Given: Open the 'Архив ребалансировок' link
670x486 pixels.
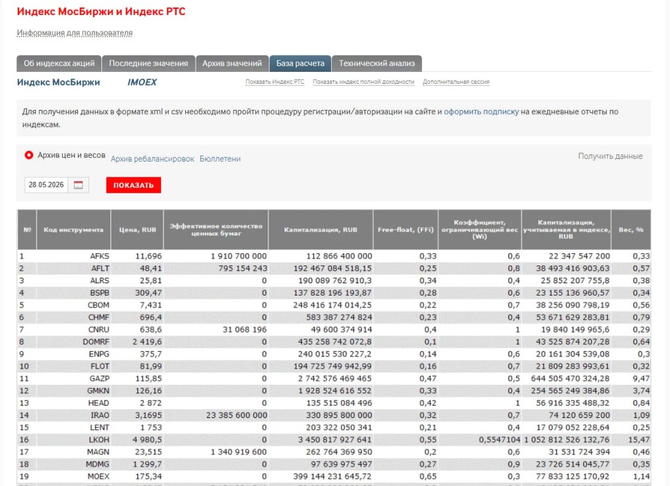Looking at the screenshot, I should (152, 159).
